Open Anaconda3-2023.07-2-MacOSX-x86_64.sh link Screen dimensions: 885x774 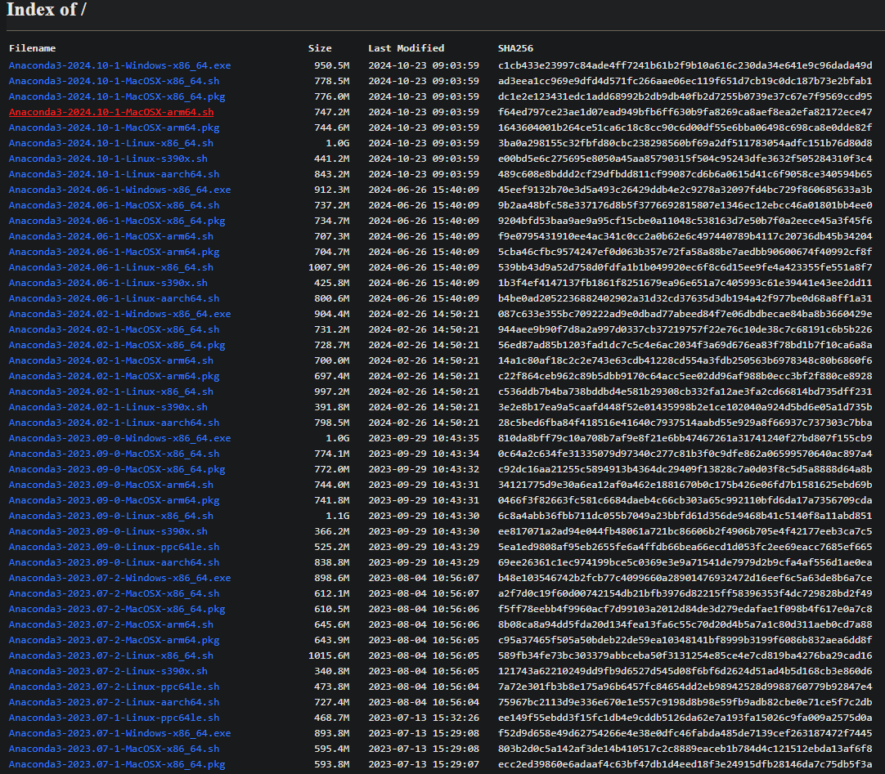pos(114,593)
